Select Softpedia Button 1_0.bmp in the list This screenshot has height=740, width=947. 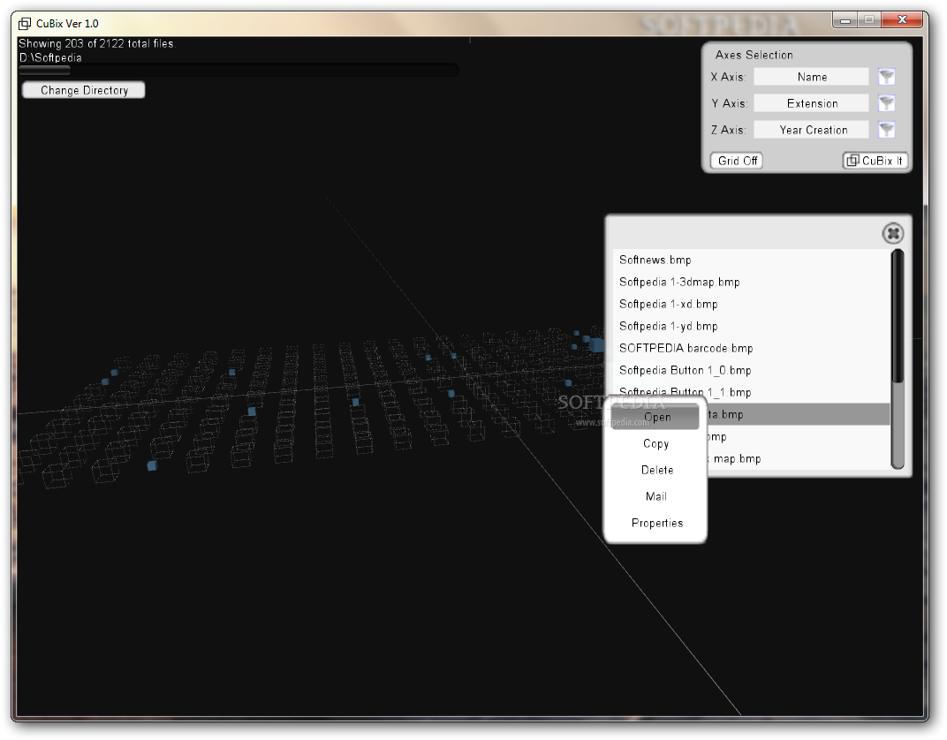[752, 371]
